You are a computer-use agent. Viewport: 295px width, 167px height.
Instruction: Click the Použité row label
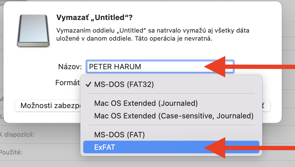(11, 152)
